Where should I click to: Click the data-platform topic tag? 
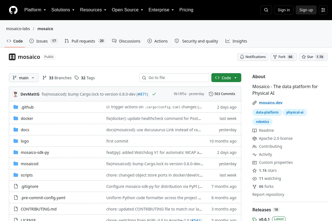[x=267, y=112]
